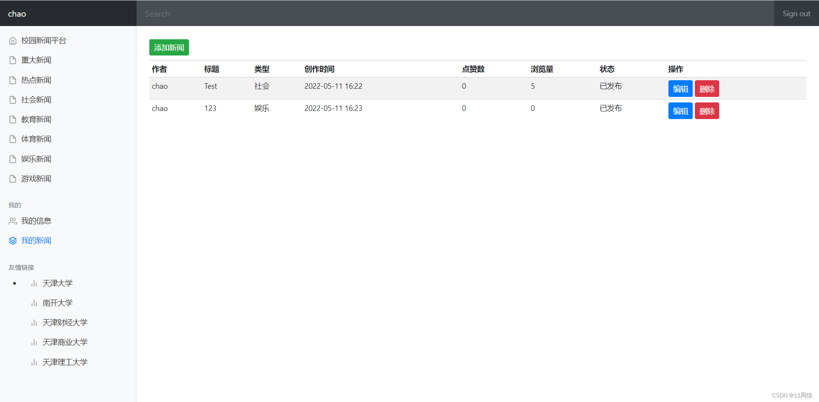The image size is (819, 402).
Task: Select 娱乐新闻 in sidebar
Action: tap(36, 159)
